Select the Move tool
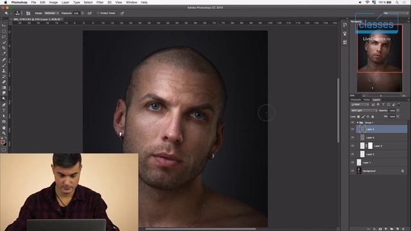This screenshot has width=411, height=231. tap(4, 26)
